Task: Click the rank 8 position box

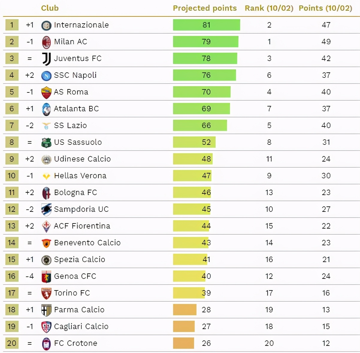Action: 12,142
